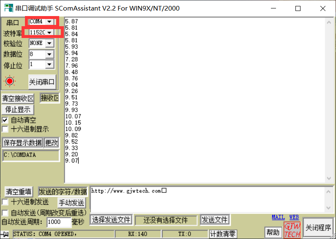The image size is (336, 239).
Task: Click the 手动发送 button
Action: click(71, 203)
